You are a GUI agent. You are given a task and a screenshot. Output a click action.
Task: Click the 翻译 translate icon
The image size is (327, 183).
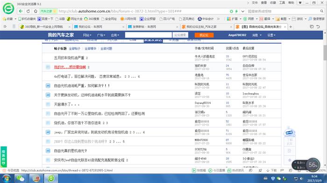[261, 19]
